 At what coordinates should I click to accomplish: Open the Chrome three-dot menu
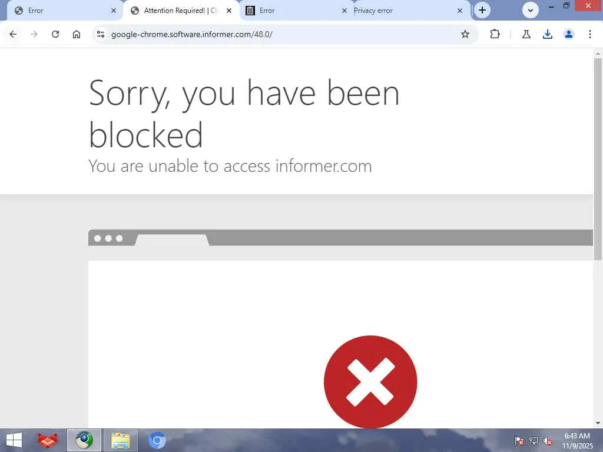point(590,34)
